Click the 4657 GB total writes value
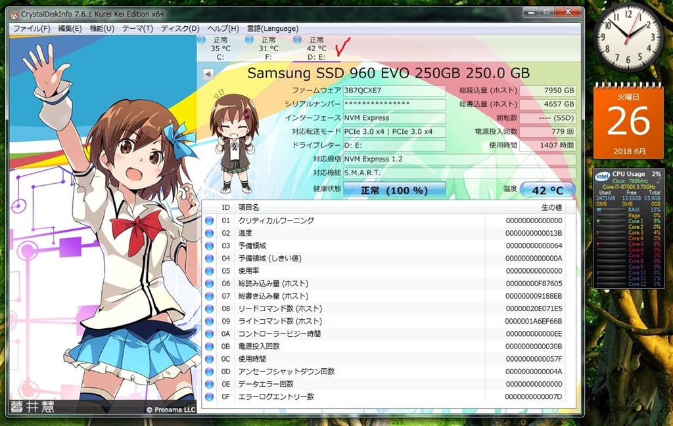This screenshot has width=673, height=426. [547, 104]
